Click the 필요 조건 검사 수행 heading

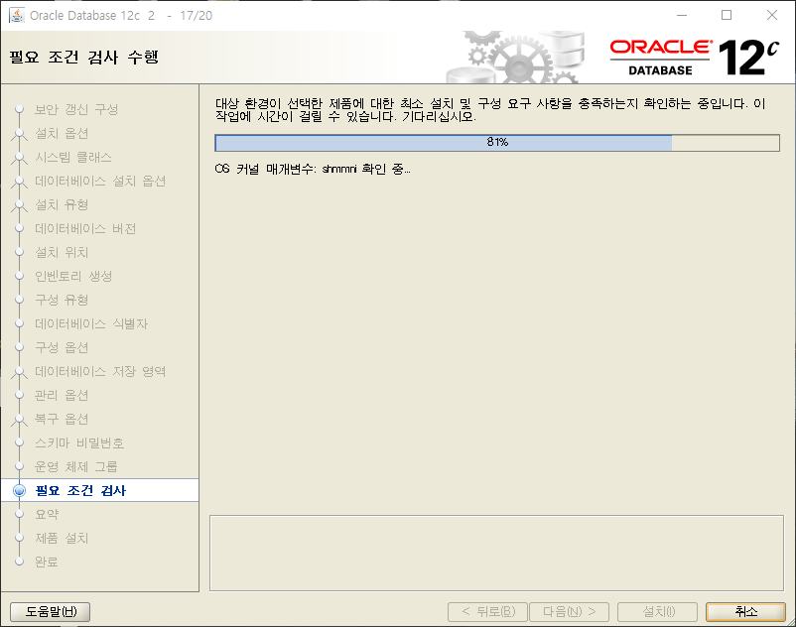tap(83, 57)
